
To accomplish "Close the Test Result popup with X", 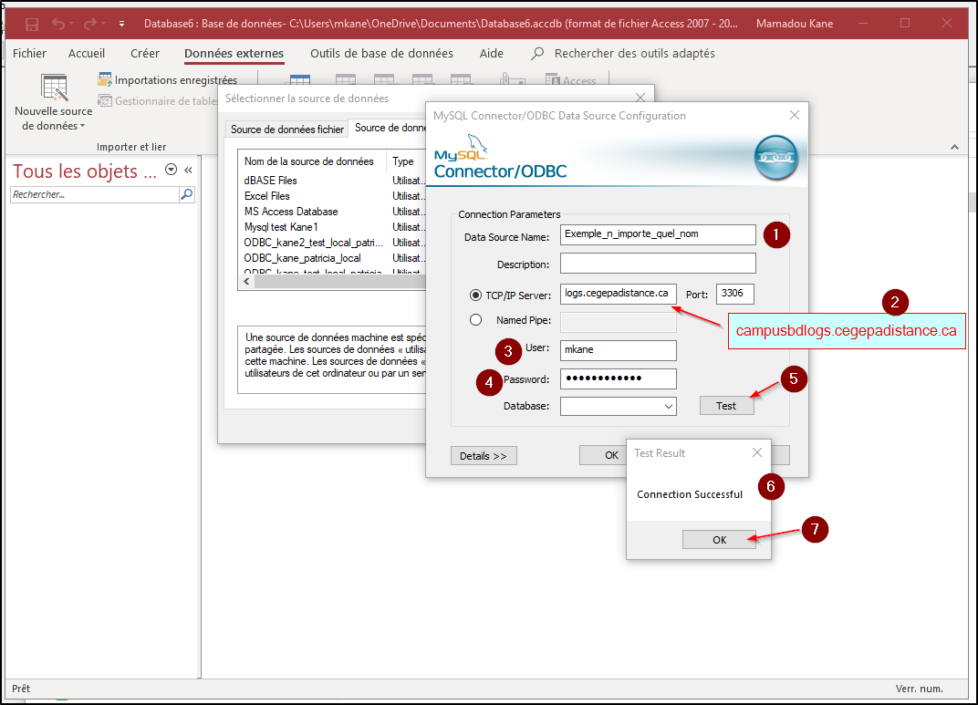I will coord(756,452).
